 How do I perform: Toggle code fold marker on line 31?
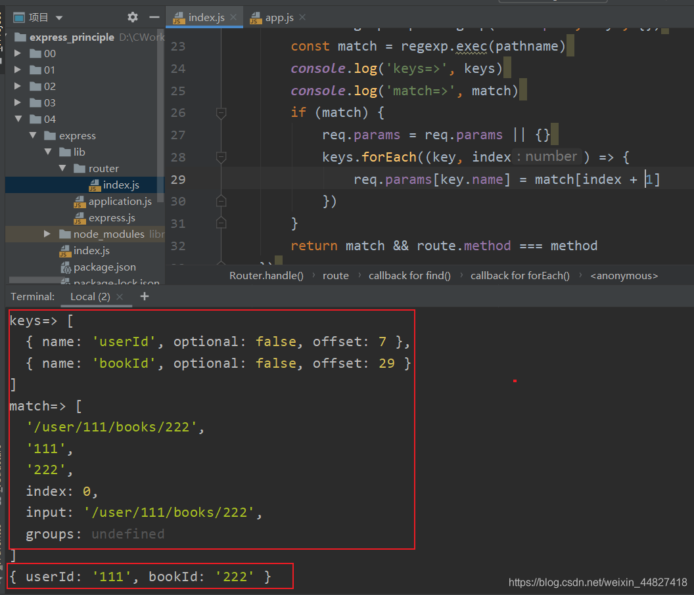pyautogui.click(x=221, y=223)
